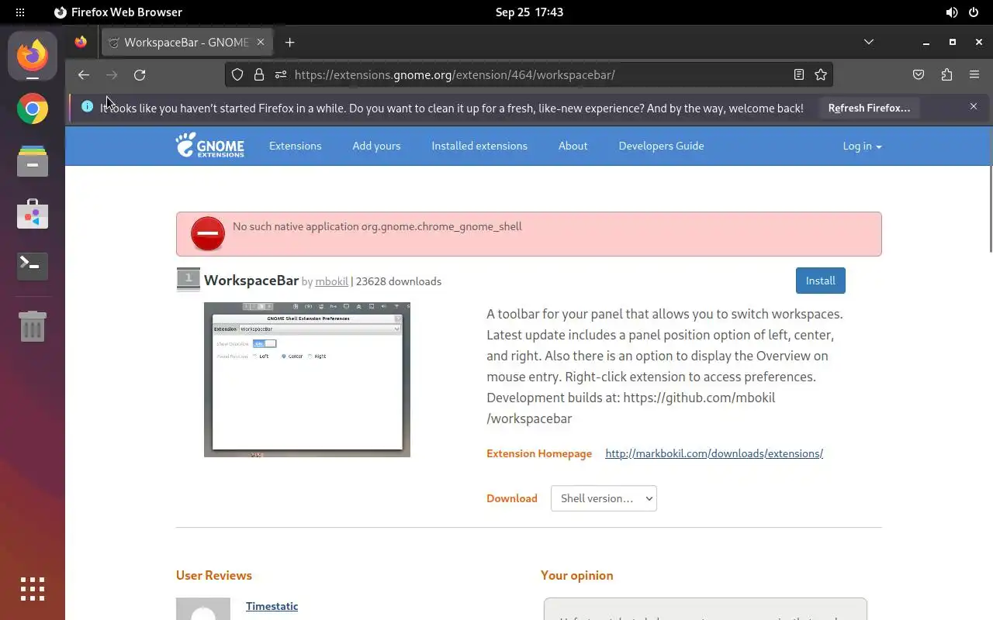The image size is (993, 620).
Task: Expand the Log in dropdown
Action: 862,146
